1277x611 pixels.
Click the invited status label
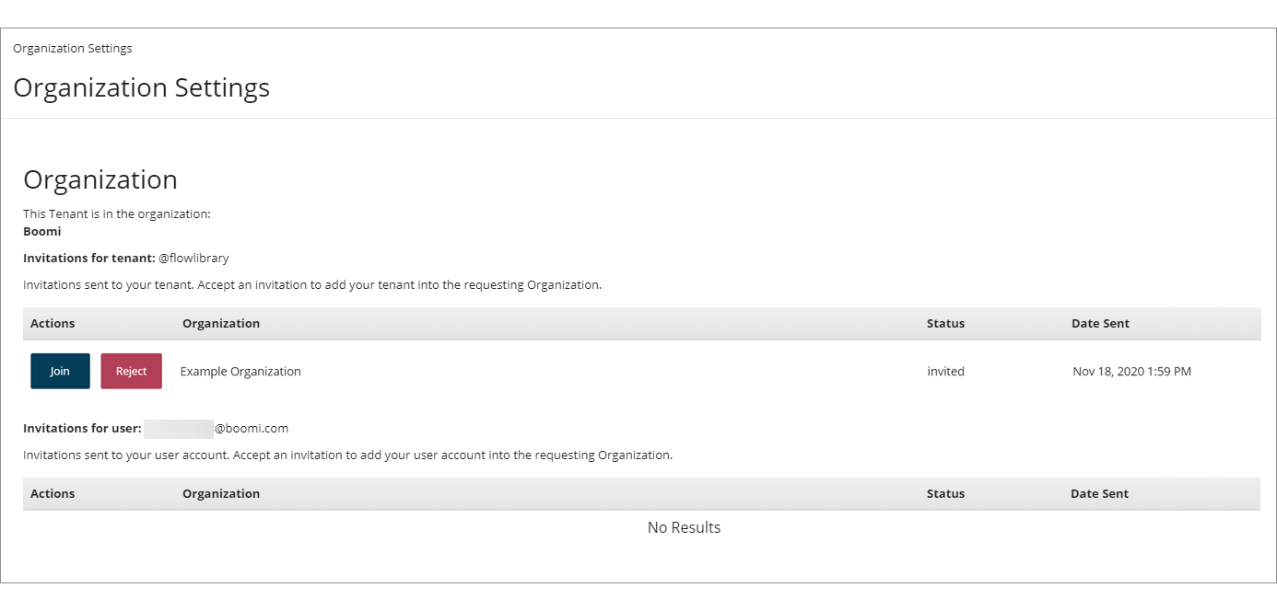point(945,371)
